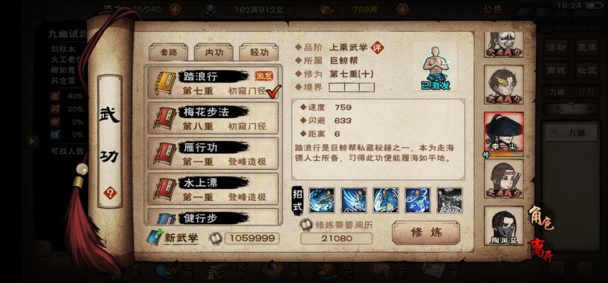Open the third skill move icon
Screen dimensions: 608x283
(386, 200)
